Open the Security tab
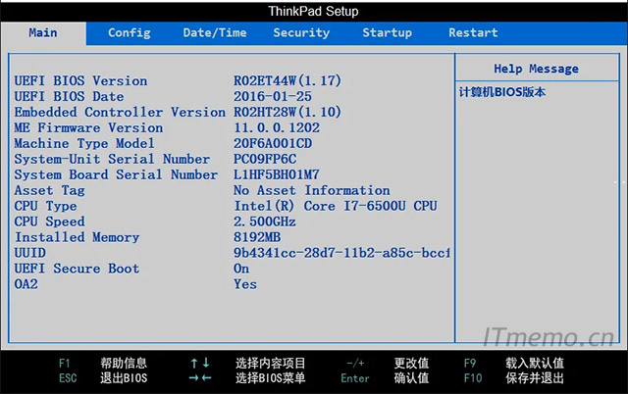 coord(301,32)
